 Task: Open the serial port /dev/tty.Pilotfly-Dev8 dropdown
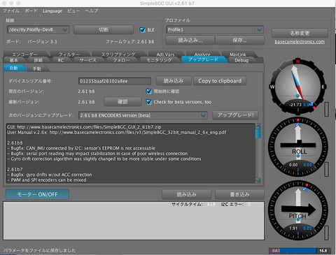[38, 29]
